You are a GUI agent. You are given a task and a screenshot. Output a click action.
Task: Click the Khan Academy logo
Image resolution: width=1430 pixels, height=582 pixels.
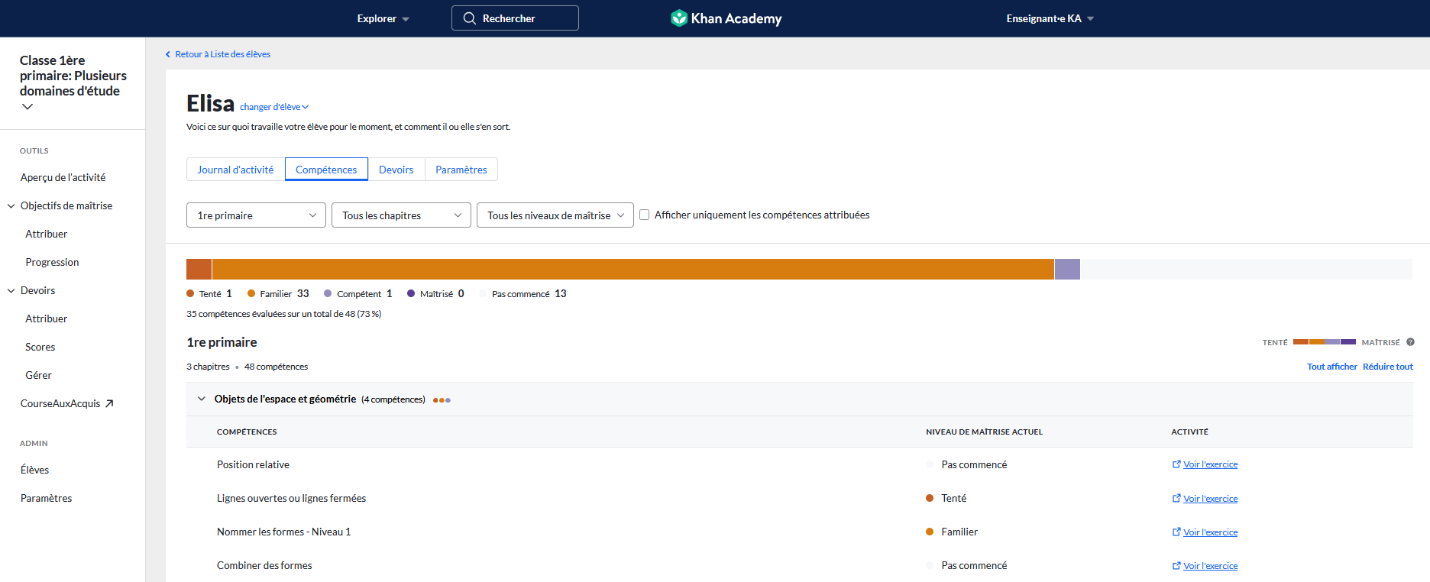(726, 18)
